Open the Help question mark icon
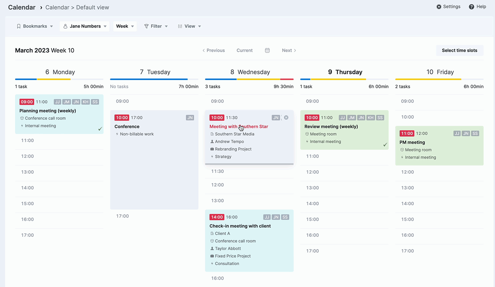The height and width of the screenshot is (287, 495). pos(471,7)
